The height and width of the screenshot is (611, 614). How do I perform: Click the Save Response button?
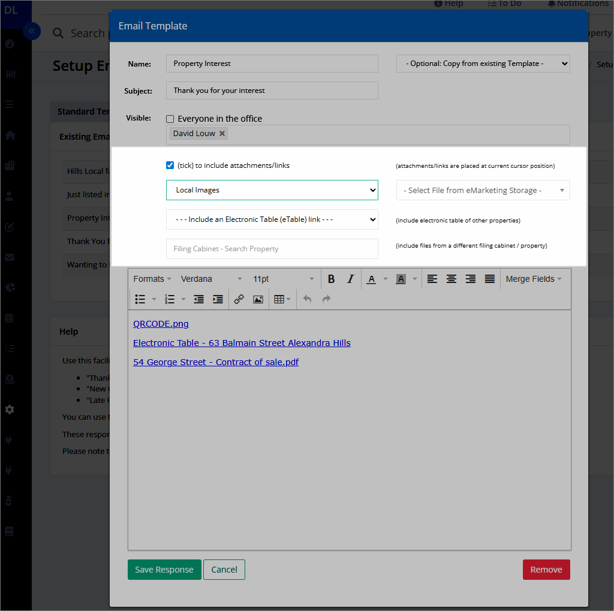click(x=164, y=570)
